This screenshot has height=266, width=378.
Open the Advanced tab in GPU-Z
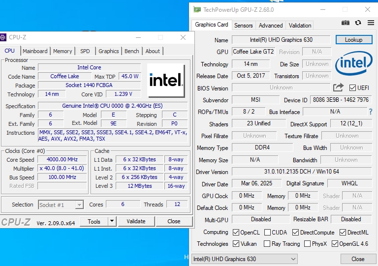[x=271, y=25]
